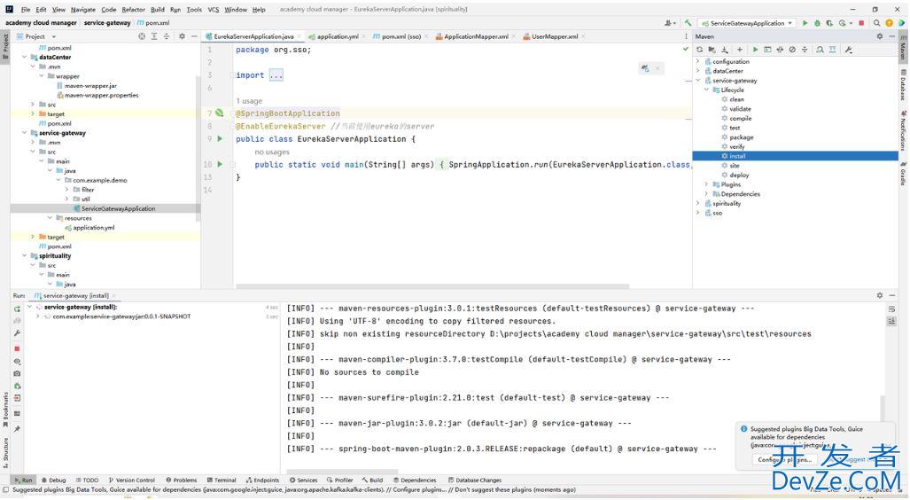The width and height of the screenshot is (910, 500).
Task: Close the service-gateway [install] Run tab
Action: tap(114, 296)
